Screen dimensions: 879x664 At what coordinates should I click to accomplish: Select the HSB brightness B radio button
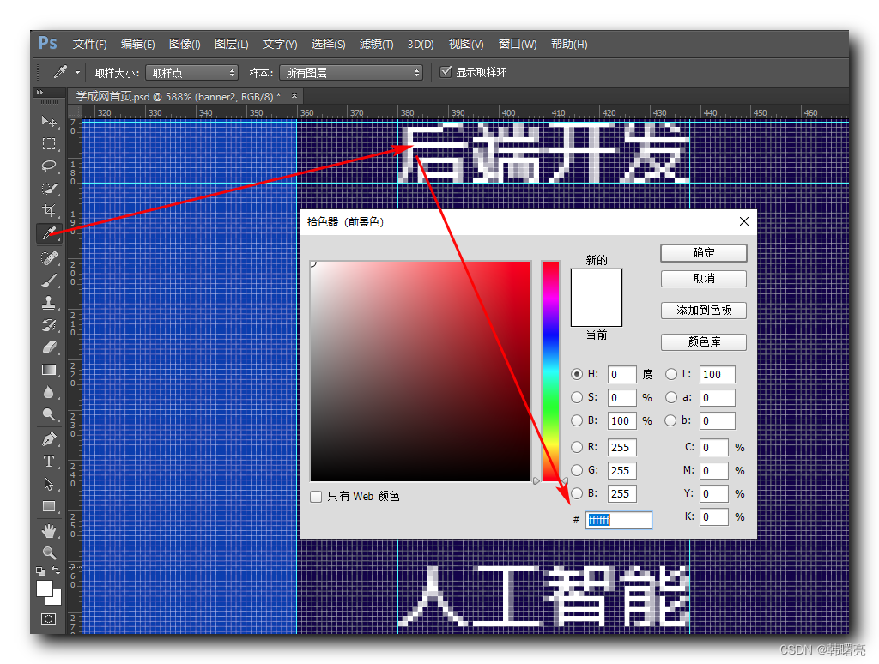(x=577, y=420)
